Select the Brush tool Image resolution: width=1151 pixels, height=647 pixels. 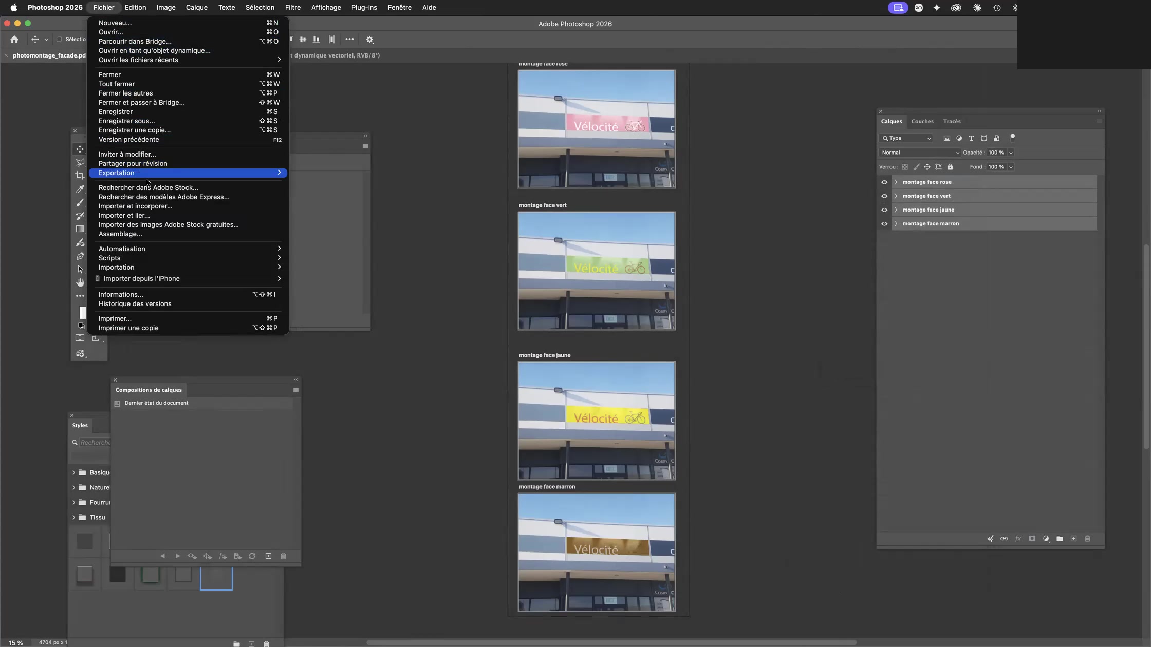pos(80,202)
